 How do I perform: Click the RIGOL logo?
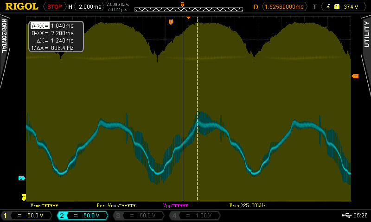22,6
